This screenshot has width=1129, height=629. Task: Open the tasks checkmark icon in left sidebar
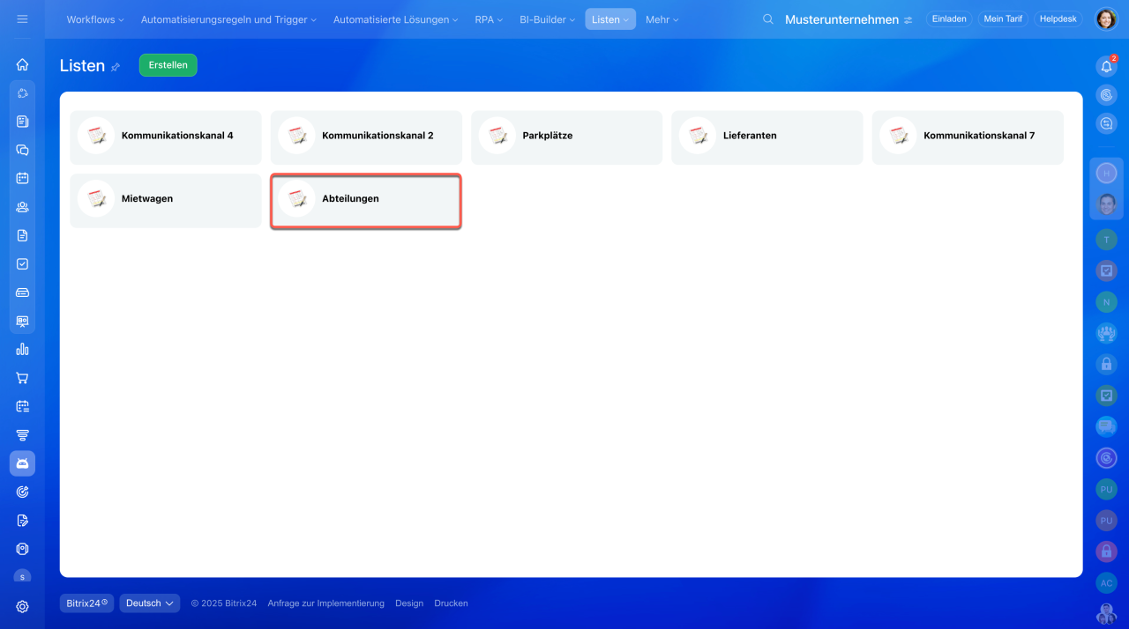[x=22, y=263]
